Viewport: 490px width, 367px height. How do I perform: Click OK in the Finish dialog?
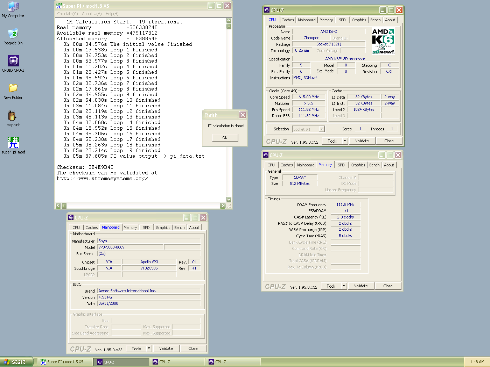(x=225, y=138)
